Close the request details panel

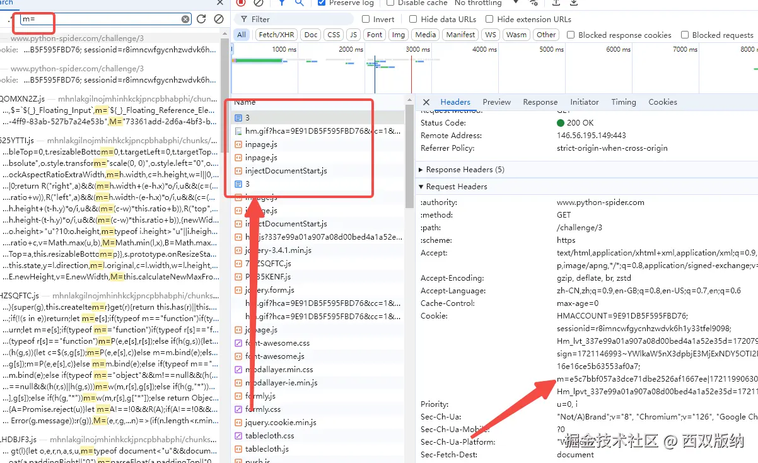click(x=426, y=102)
